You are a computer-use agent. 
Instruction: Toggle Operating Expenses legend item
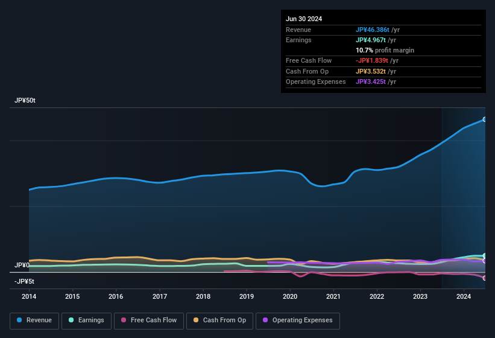click(x=297, y=320)
